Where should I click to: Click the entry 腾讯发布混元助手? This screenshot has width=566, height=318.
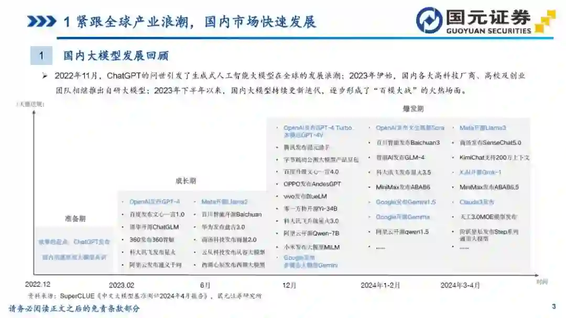pos(307,147)
